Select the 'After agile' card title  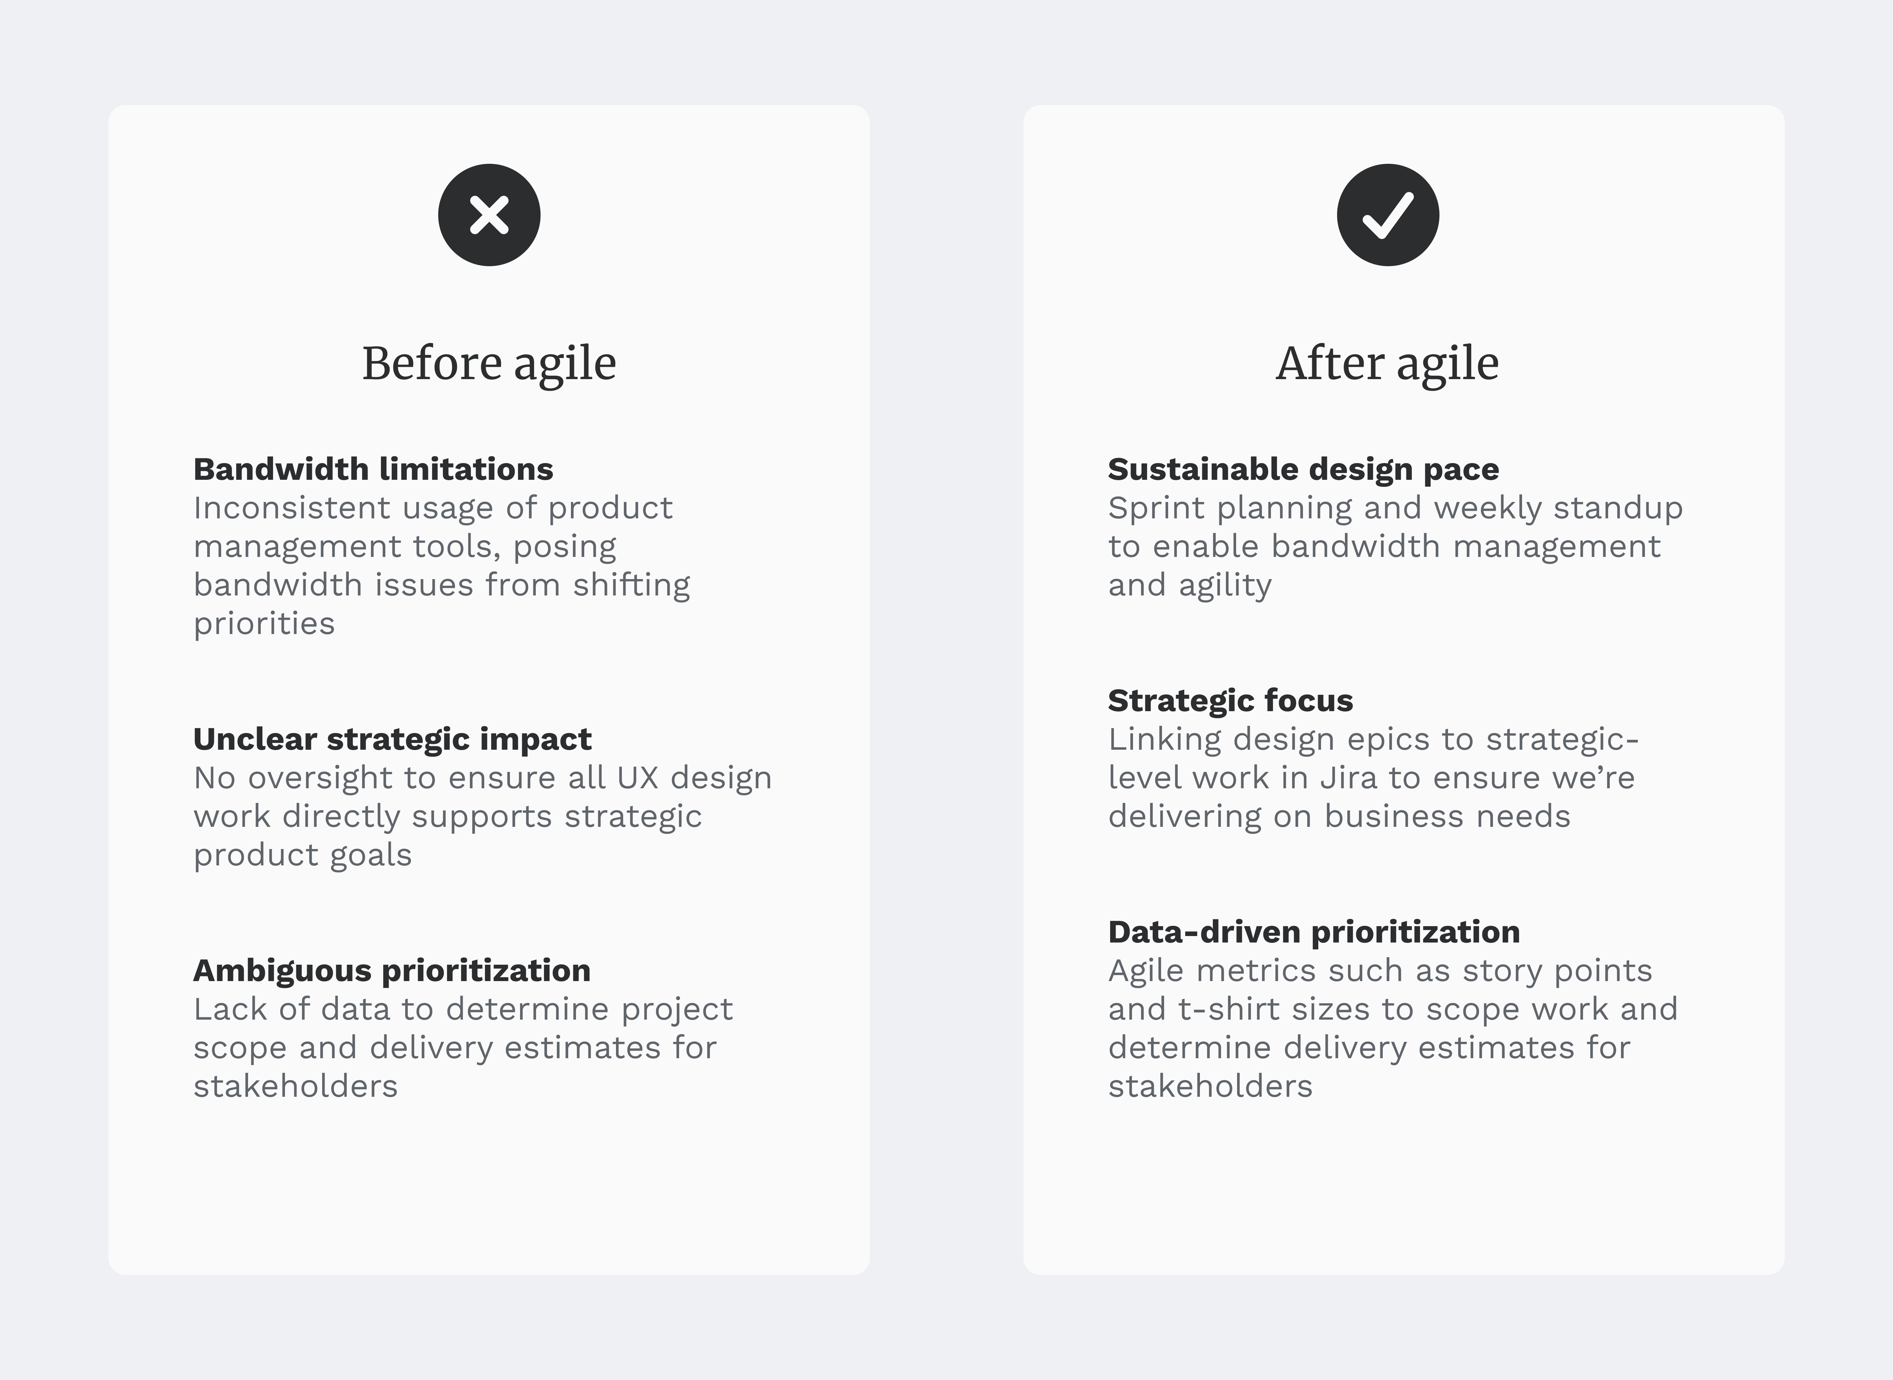pyautogui.click(x=1387, y=363)
